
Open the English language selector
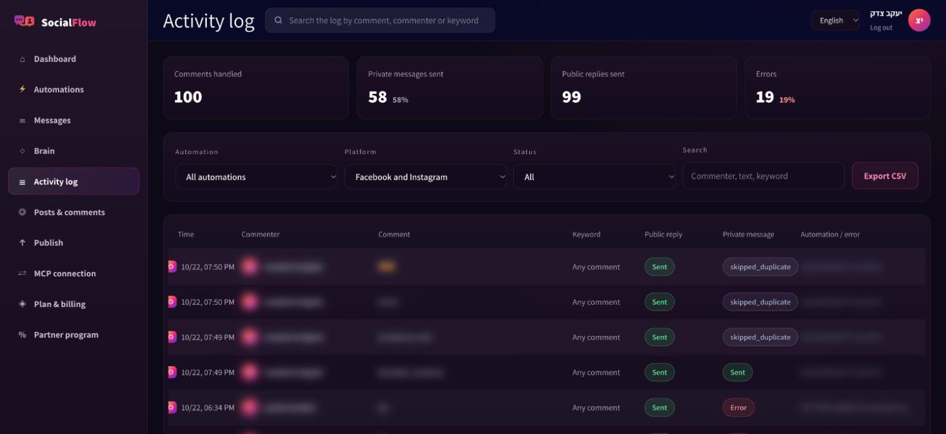[835, 21]
